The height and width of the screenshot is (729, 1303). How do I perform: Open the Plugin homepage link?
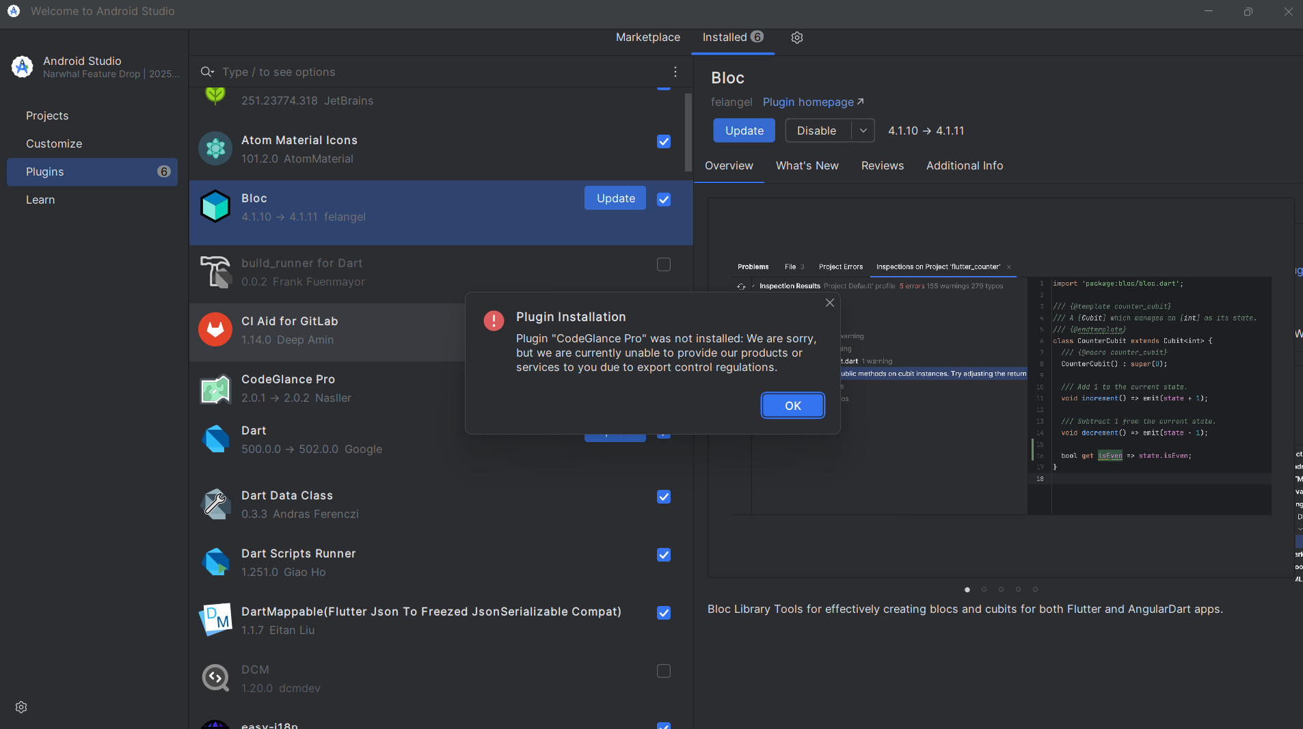tap(813, 102)
